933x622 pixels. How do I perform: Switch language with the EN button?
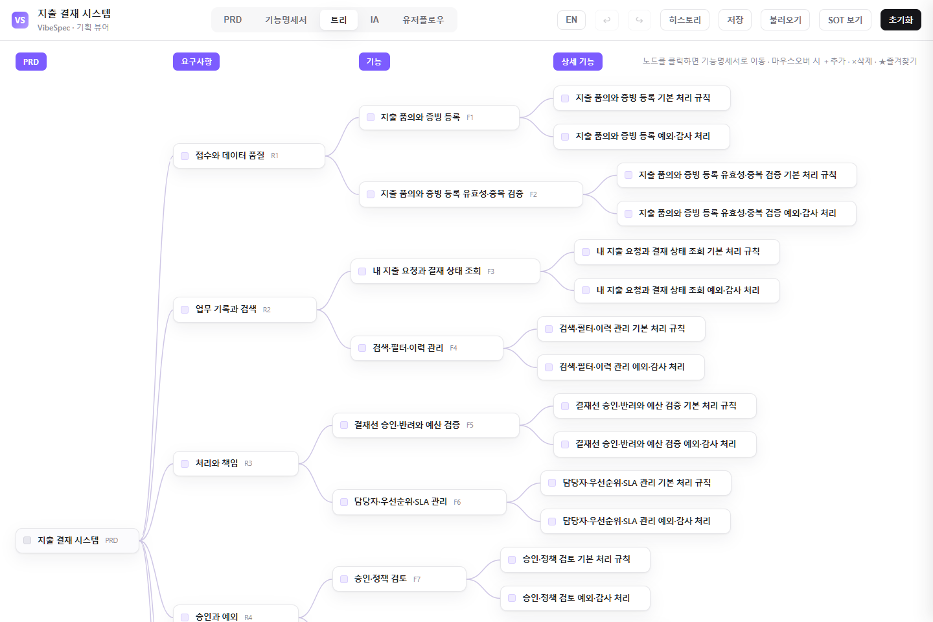[571, 20]
